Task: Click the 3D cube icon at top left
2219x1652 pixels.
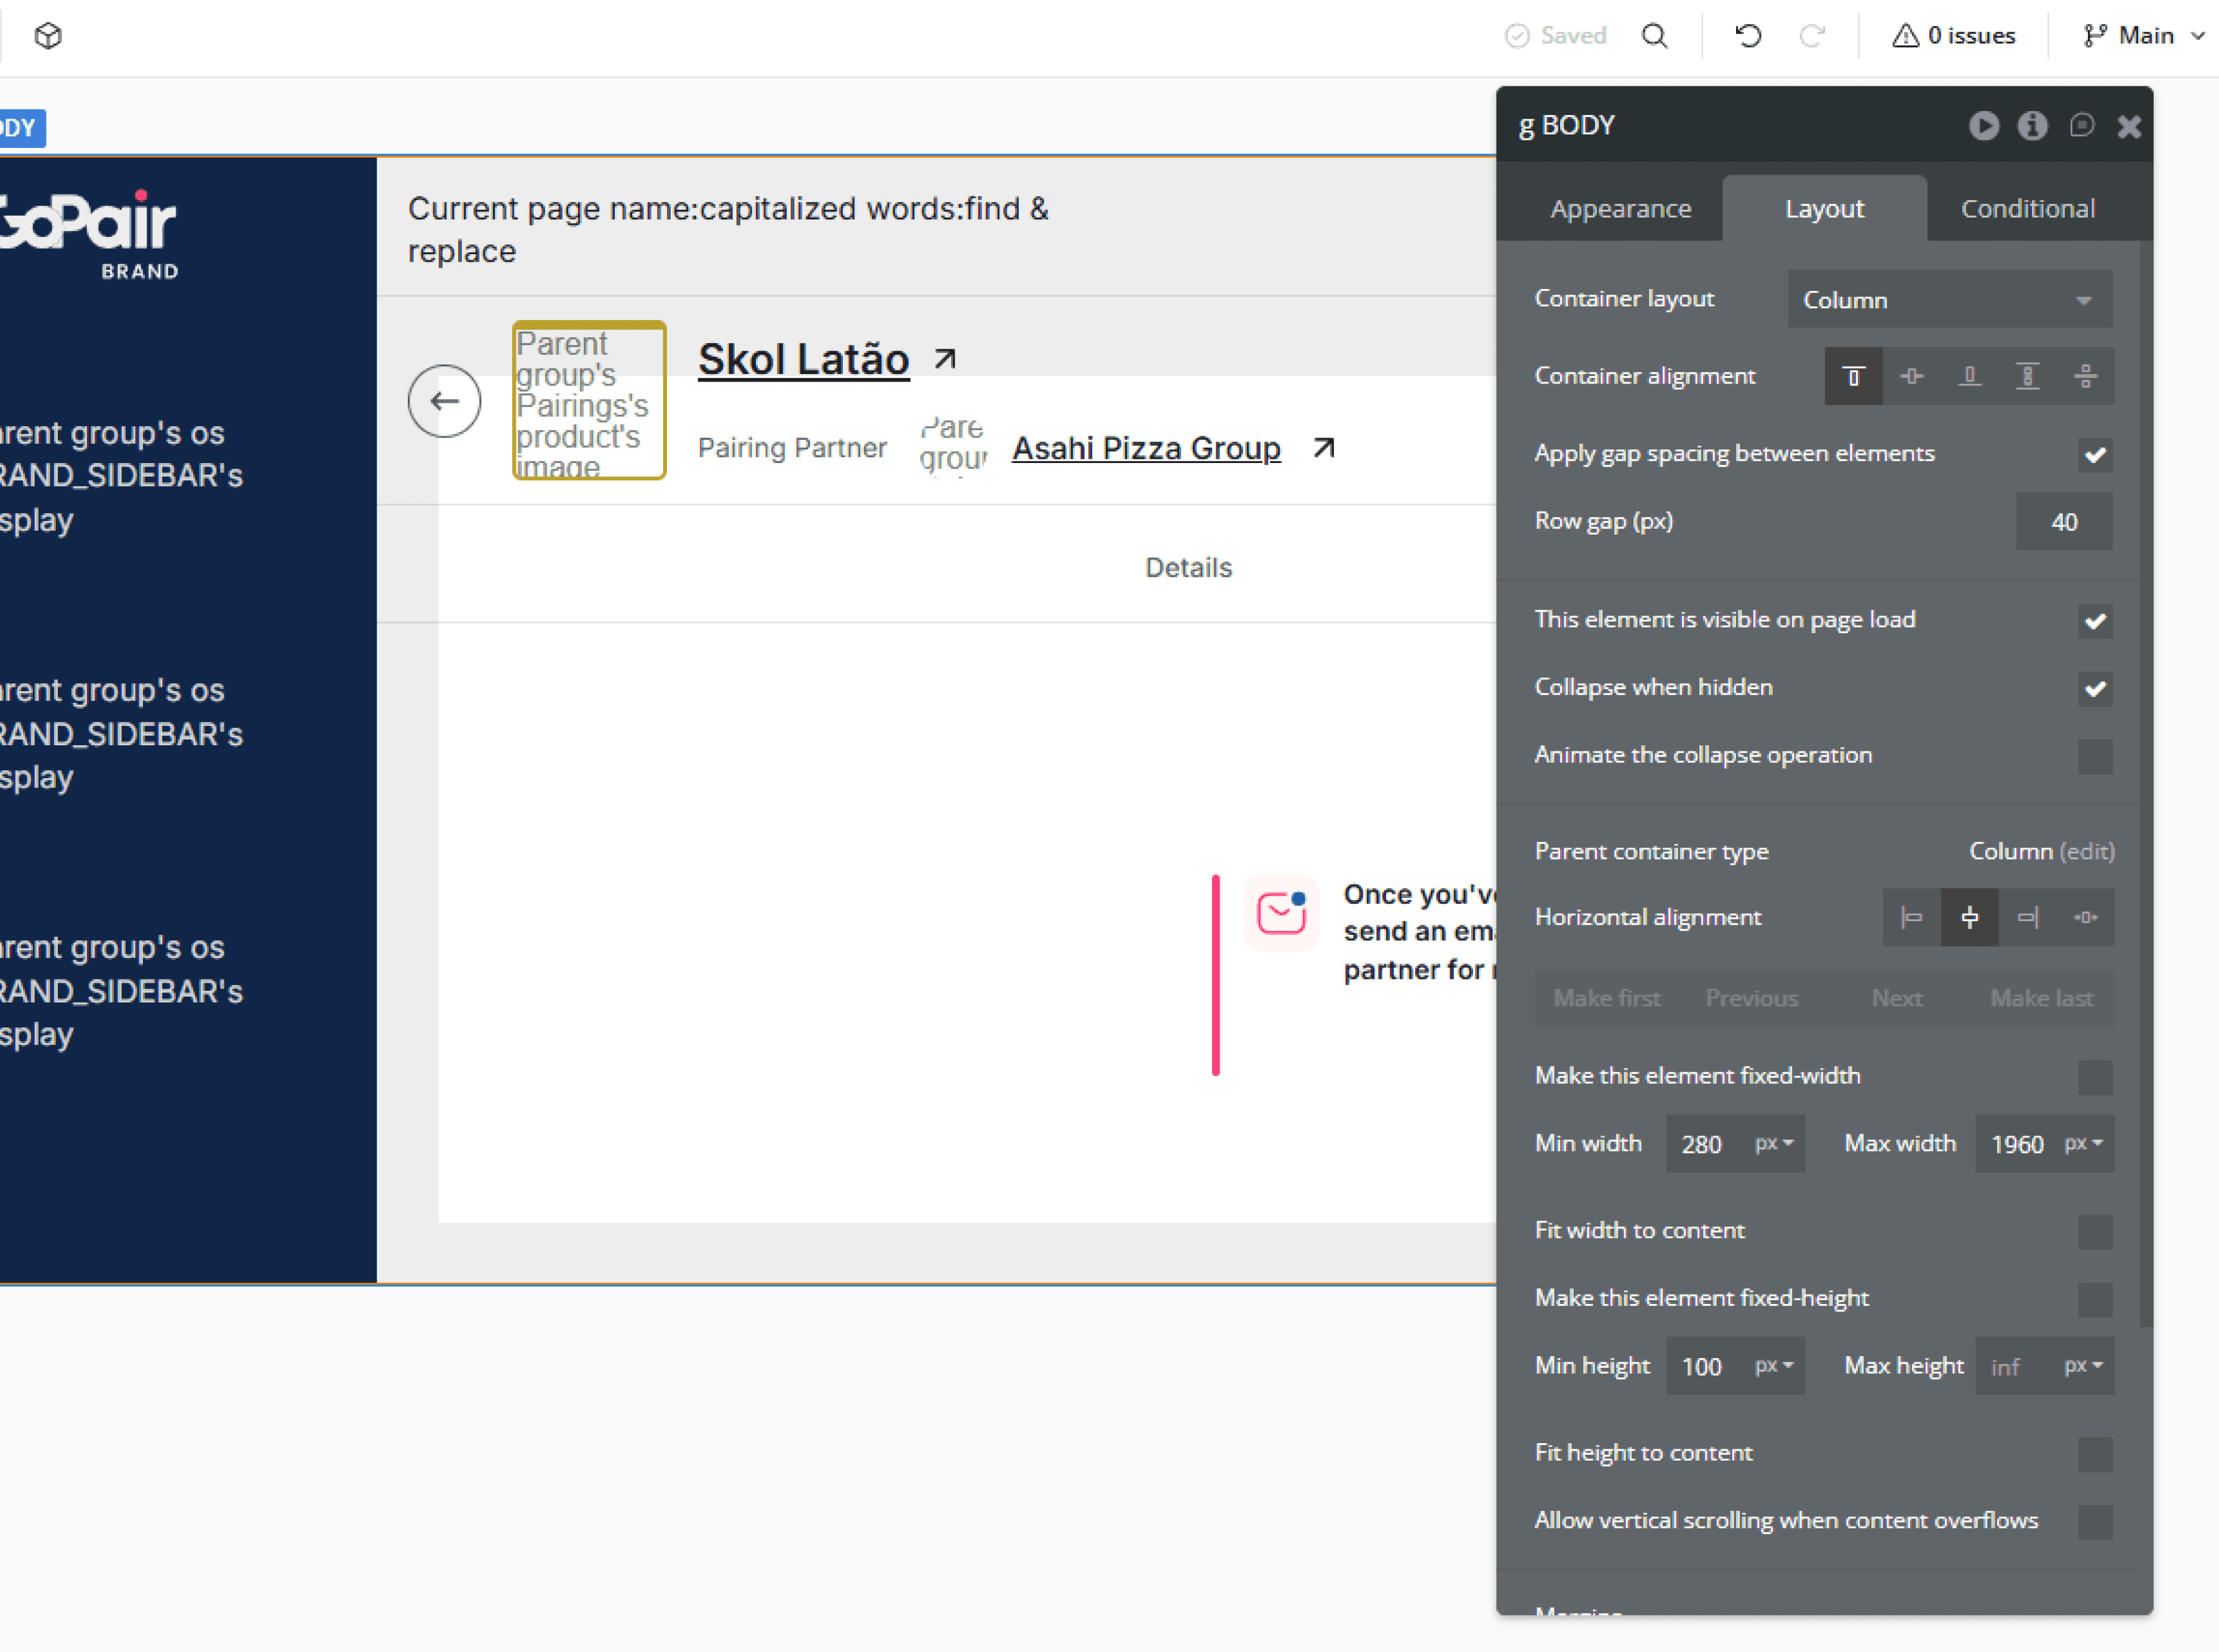Action: [x=48, y=36]
